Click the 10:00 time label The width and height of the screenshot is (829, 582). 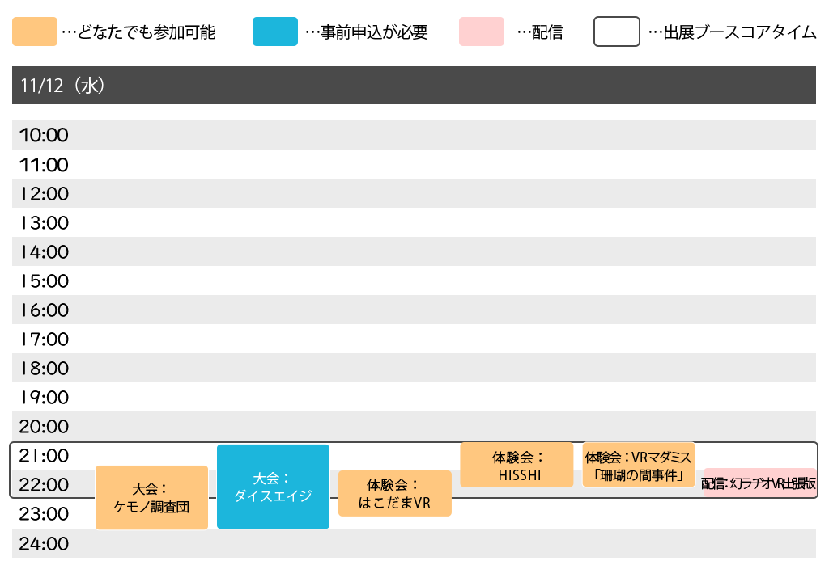(44, 136)
